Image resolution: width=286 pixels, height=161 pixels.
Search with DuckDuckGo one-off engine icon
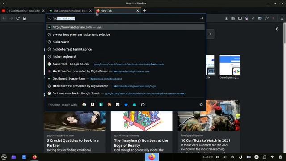109,105
